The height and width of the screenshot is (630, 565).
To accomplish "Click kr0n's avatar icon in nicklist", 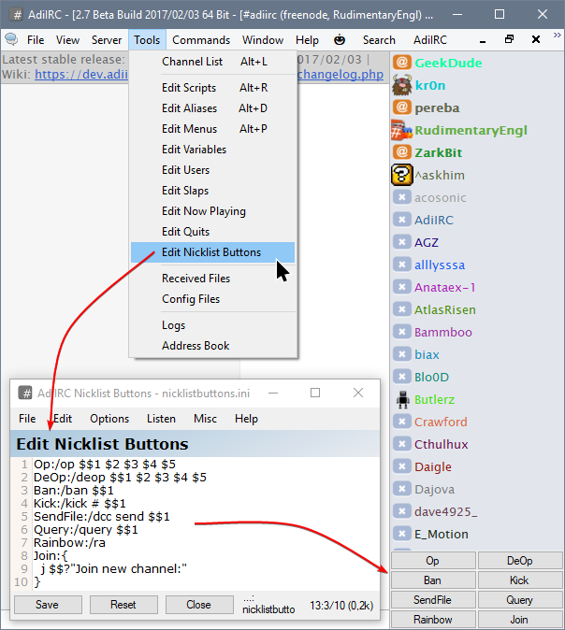I will tap(401, 85).
